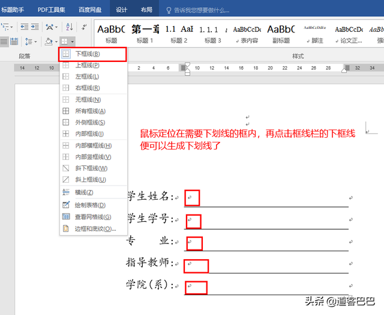Click the view gridlines table icon
The image size is (384, 315).
click(x=66, y=216)
